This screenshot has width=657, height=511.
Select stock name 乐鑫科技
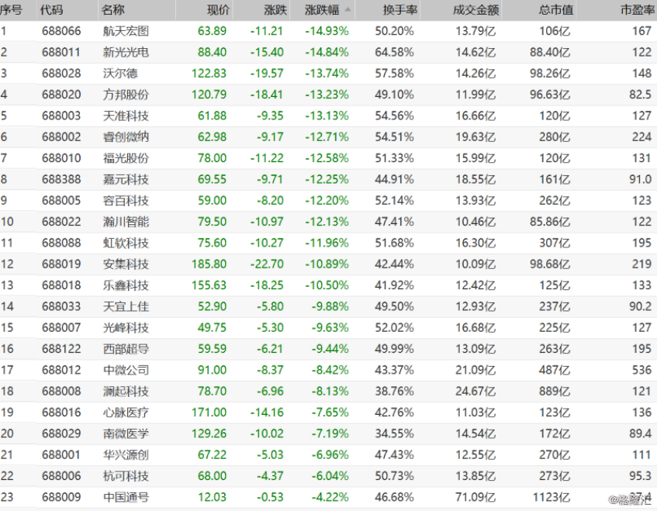126,285
